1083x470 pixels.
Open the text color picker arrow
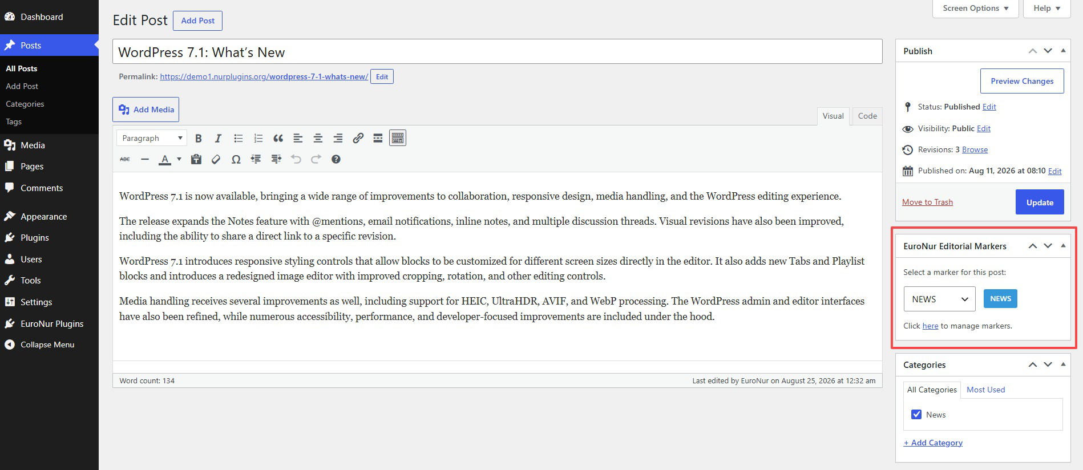pos(179,159)
